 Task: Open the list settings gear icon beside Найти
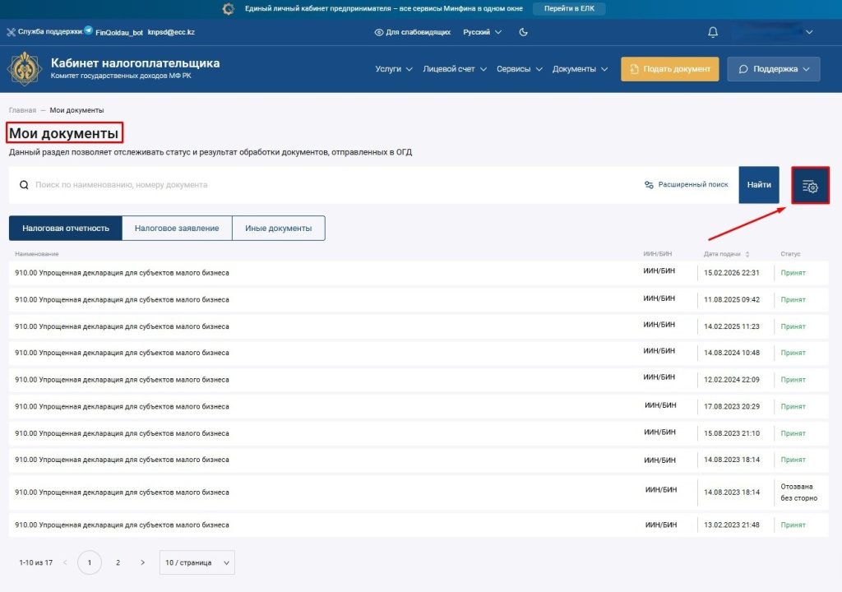tap(810, 185)
